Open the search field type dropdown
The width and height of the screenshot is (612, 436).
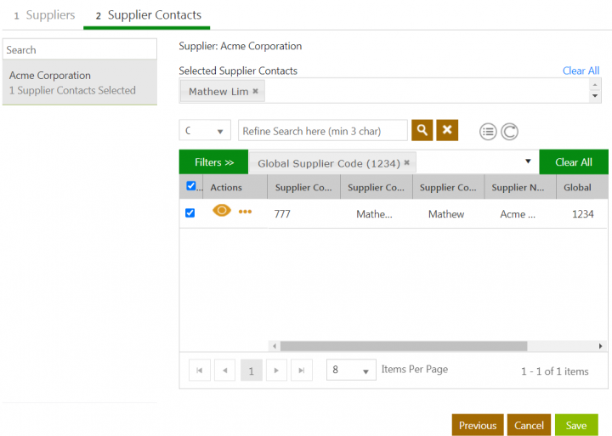[205, 131]
